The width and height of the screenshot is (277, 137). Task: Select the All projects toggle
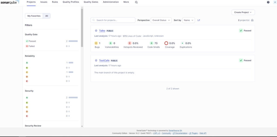tap(47, 16)
